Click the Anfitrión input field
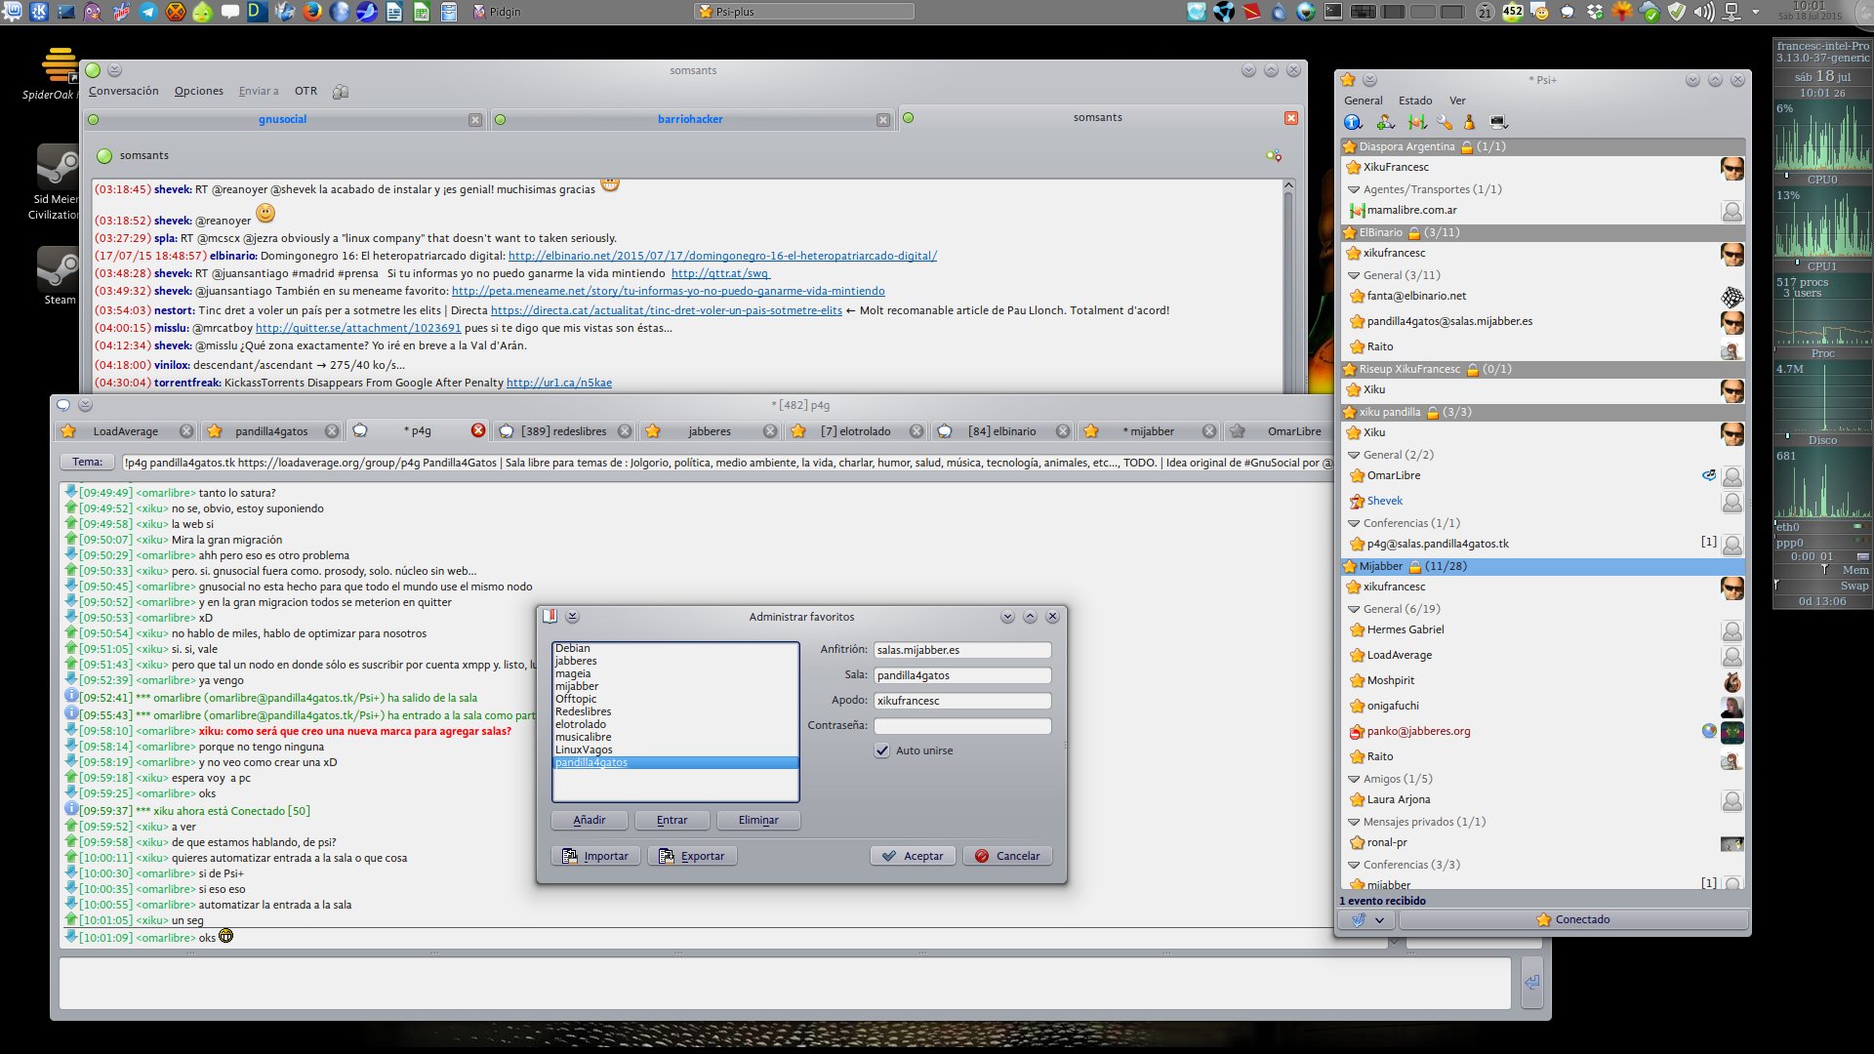Screen dimensions: 1874x1054 point(962,650)
